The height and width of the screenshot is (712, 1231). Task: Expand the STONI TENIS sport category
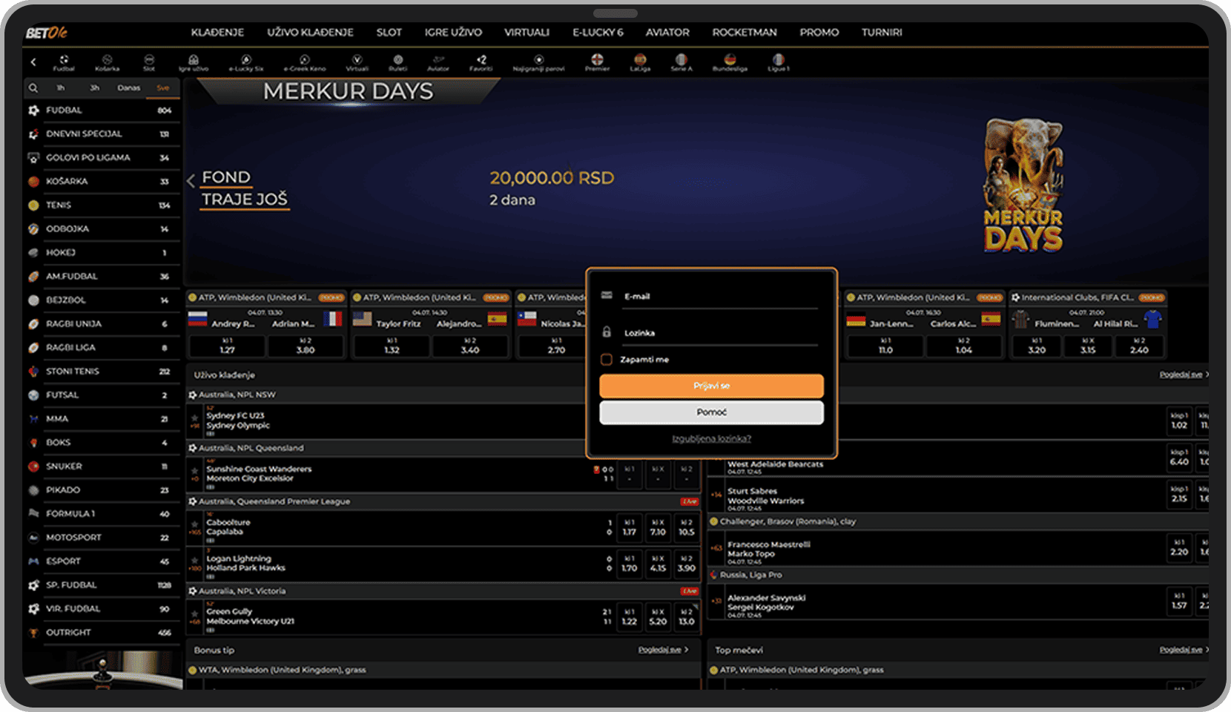pos(101,372)
